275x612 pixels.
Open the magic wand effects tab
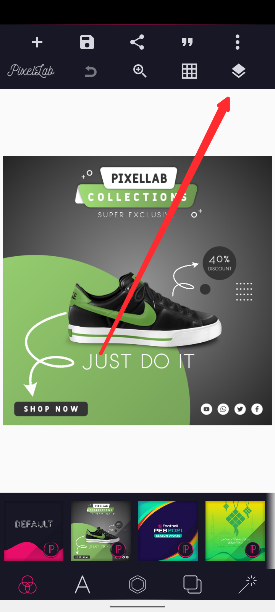click(247, 584)
